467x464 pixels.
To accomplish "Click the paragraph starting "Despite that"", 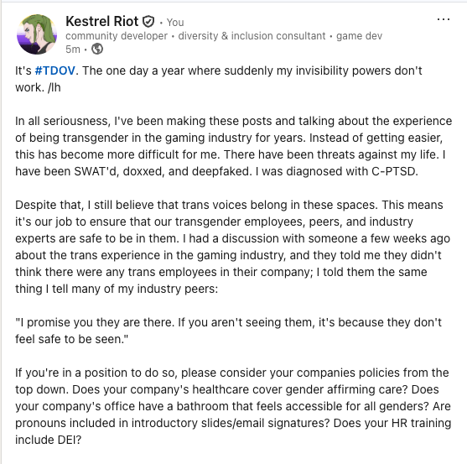I will pos(232,247).
